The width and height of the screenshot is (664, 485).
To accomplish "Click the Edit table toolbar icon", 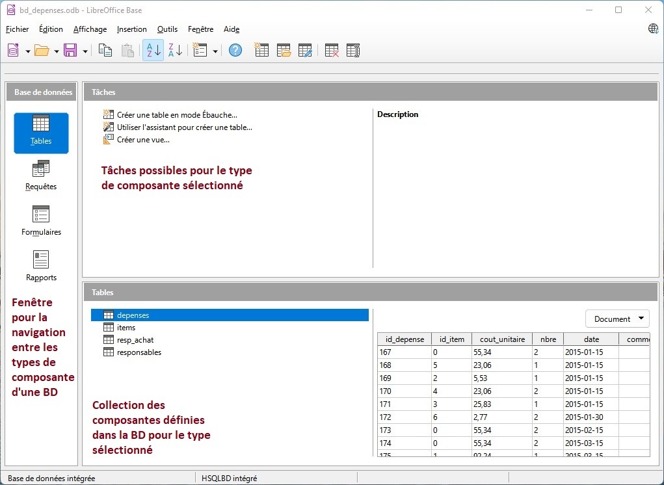I will 305,50.
